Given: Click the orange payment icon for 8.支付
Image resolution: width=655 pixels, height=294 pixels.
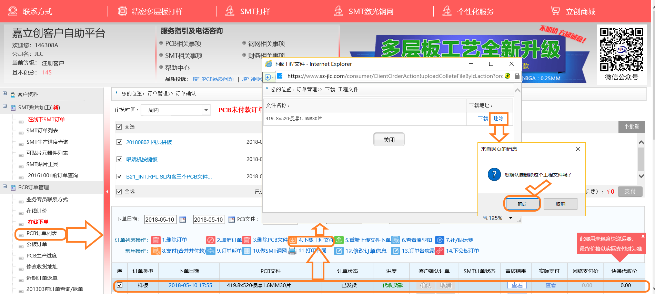Looking at the screenshot, I should (x=156, y=251).
